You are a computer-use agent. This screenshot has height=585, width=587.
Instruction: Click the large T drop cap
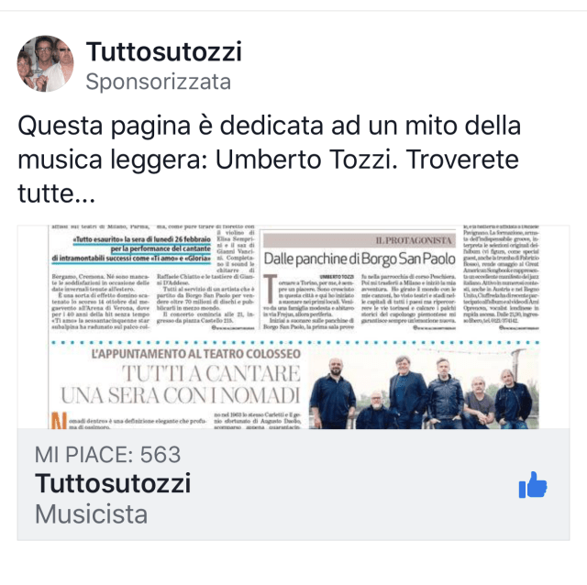pyautogui.click(x=271, y=289)
